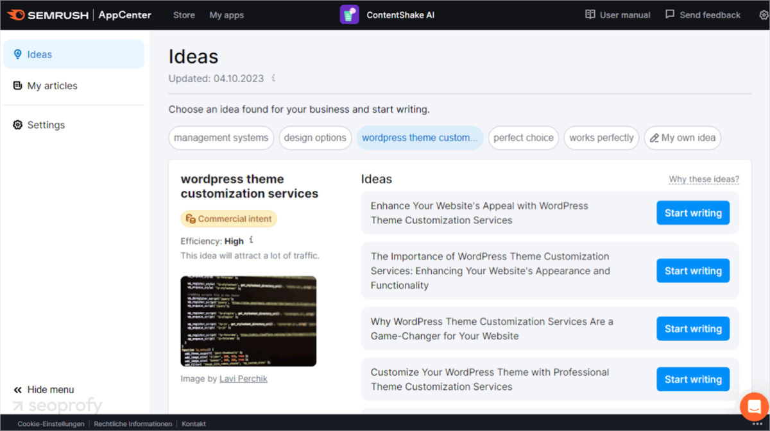Open Cookie-Einstellungen in the footer
Screen dimensions: 770x431
(51, 424)
